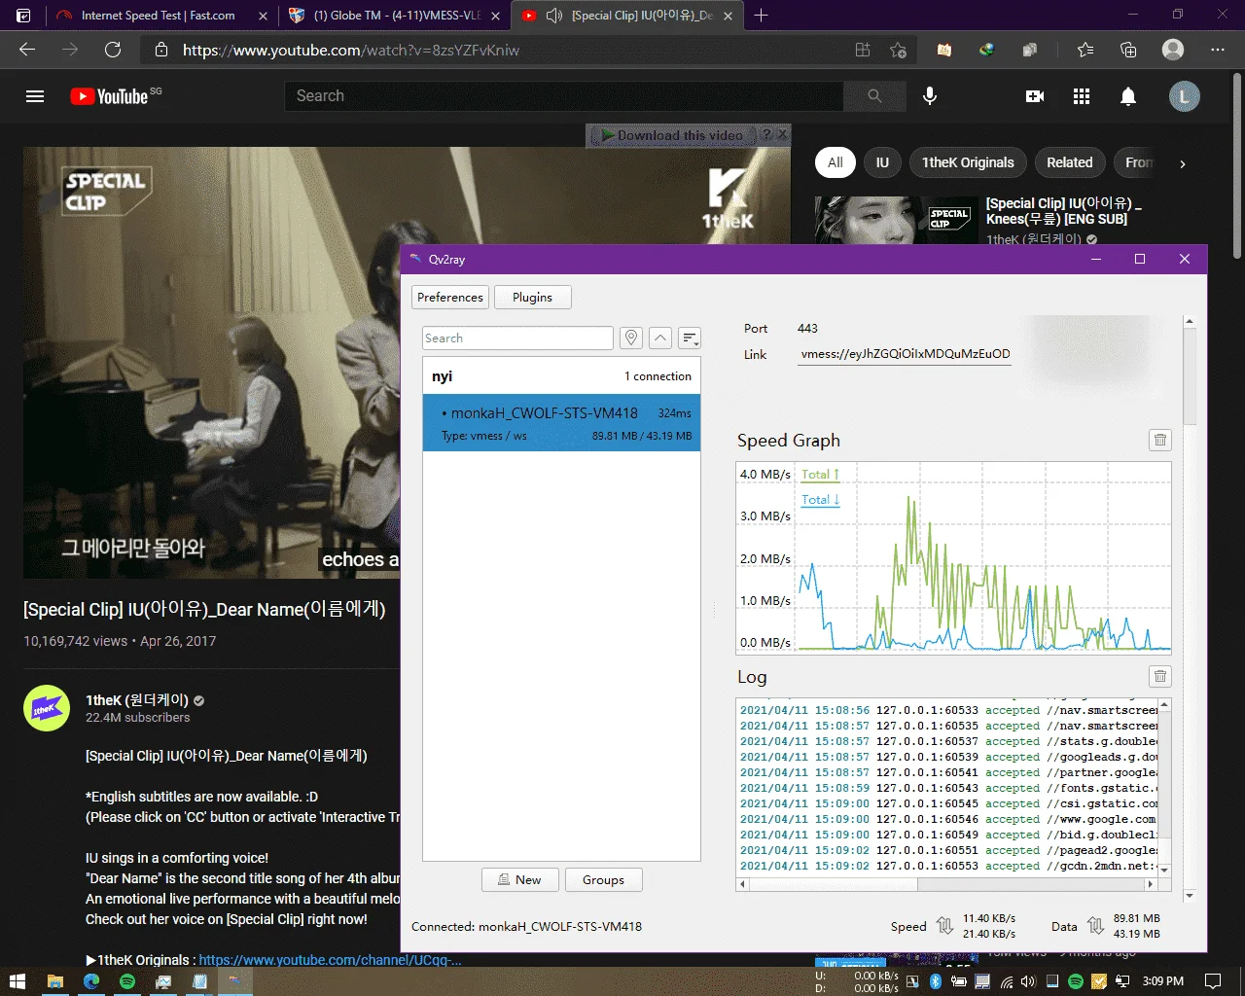Open YouTube Create video camera icon
Viewport: 1245px width, 996px height.
click(x=1035, y=96)
